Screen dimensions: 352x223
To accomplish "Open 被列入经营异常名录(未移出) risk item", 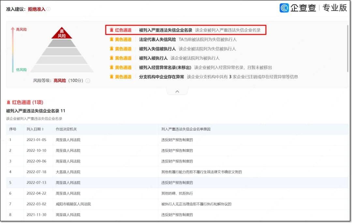I will pyautogui.click(x=165, y=67).
